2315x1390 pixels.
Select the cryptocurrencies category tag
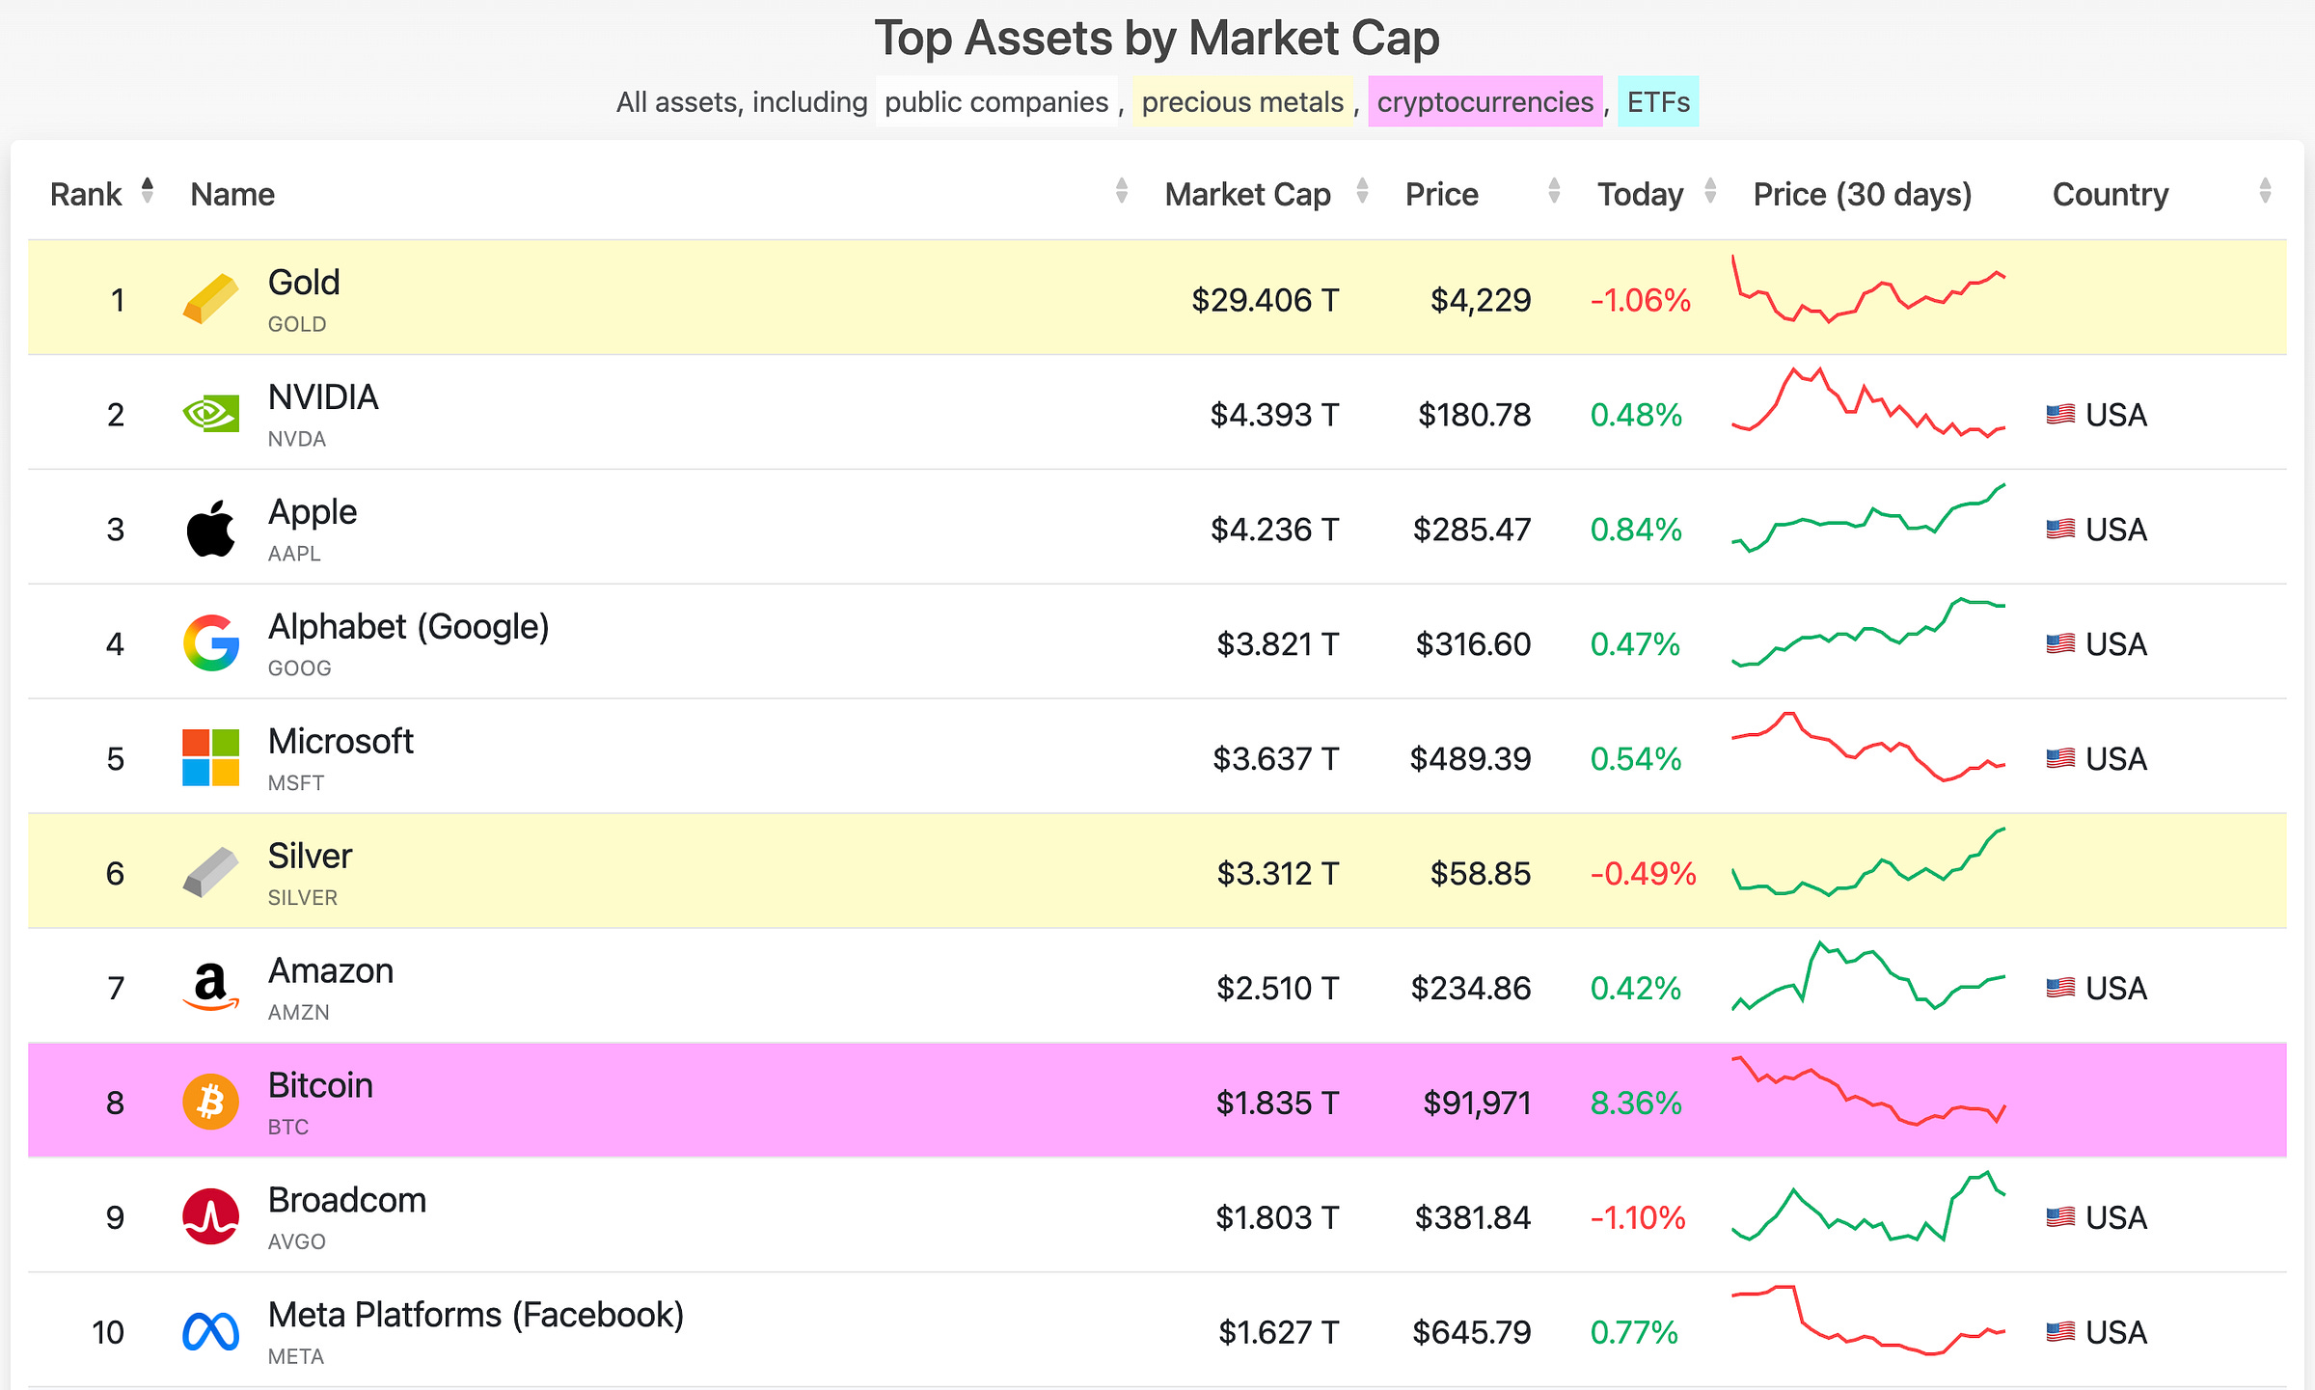click(1484, 102)
